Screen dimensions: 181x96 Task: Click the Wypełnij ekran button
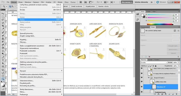coord(90,7)
